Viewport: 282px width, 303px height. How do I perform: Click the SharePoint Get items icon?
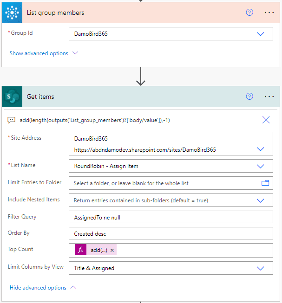(12, 97)
